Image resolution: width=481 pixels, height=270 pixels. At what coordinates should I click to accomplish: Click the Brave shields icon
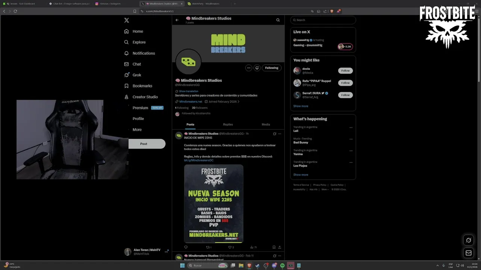click(332, 11)
